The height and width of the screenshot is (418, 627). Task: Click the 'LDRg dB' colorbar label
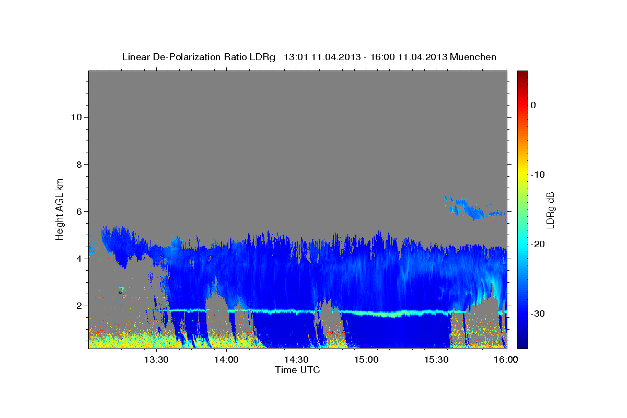click(550, 210)
